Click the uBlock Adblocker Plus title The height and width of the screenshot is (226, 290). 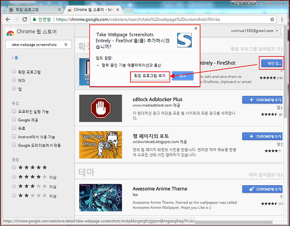157,100
